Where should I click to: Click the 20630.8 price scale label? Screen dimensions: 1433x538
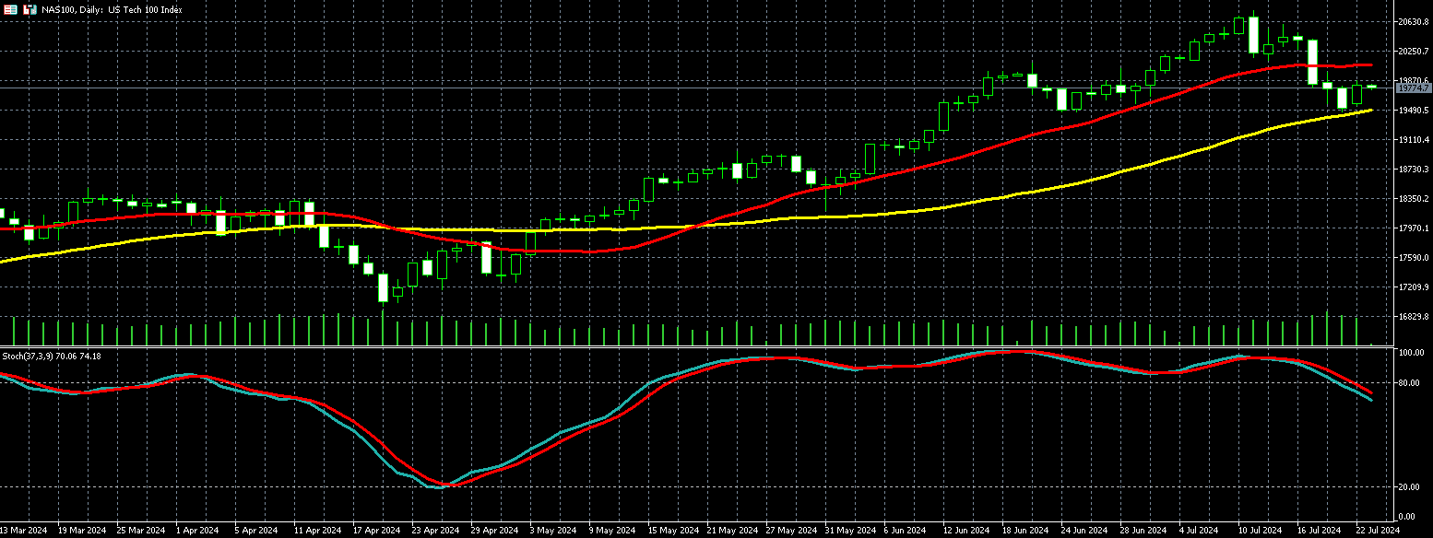tap(1412, 21)
